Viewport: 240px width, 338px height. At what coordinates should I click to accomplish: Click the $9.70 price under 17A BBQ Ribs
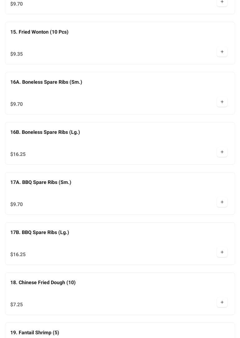(17, 204)
